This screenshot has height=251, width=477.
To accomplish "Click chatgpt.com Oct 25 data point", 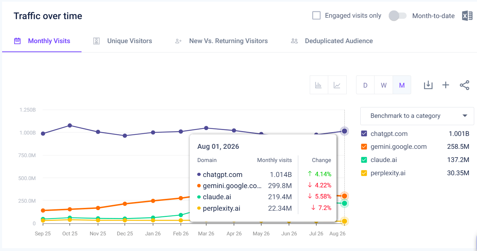I will pyautogui.click(x=70, y=125).
